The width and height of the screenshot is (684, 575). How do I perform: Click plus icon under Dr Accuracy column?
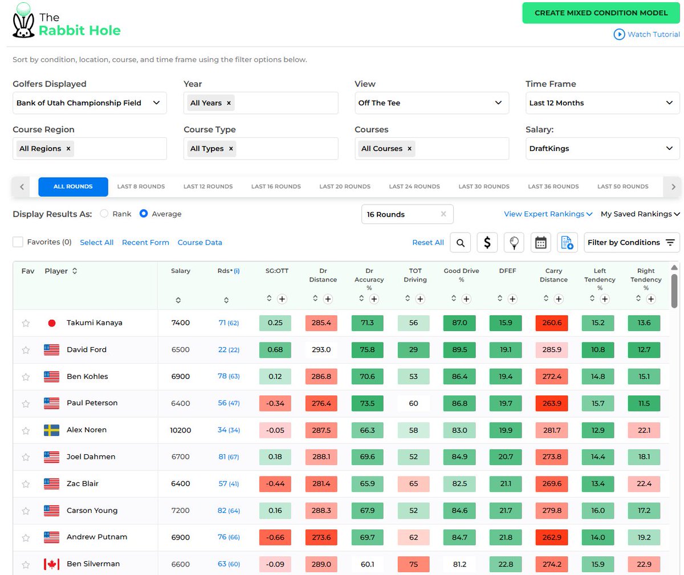pos(374,299)
